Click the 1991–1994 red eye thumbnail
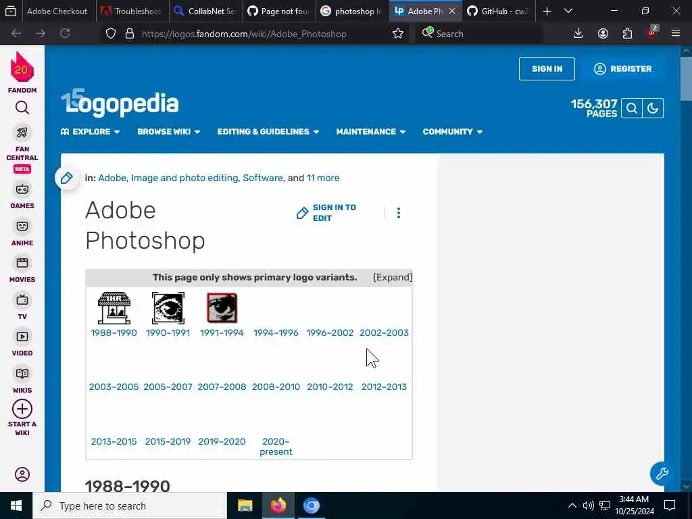The width and height of the screenshot is (692, 519). [222, 308]
